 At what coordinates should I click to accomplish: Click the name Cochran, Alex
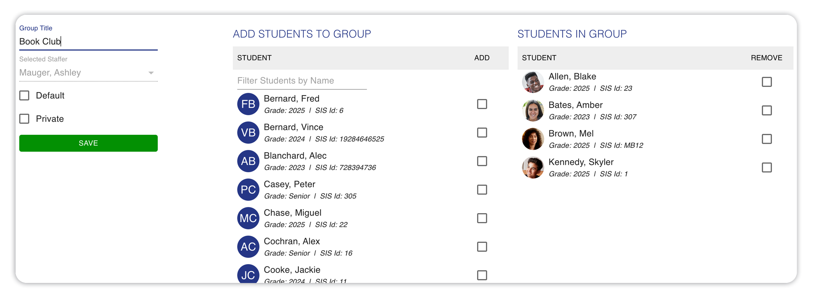coord(292,241)
